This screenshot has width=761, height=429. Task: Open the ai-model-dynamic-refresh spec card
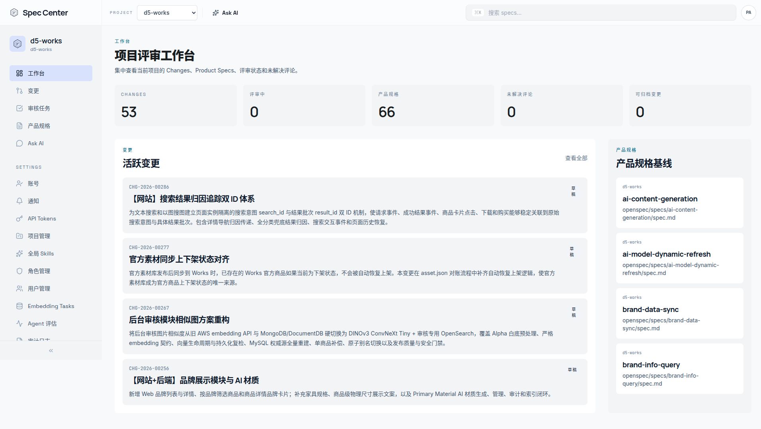679,258
